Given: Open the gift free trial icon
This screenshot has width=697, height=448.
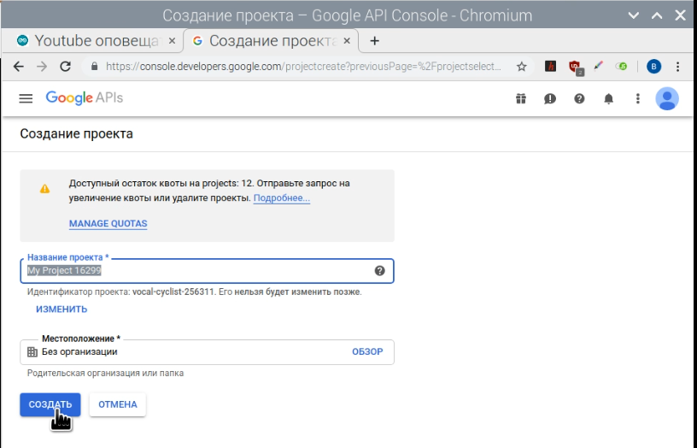Looking at the screenshot, I should [521, 98].
